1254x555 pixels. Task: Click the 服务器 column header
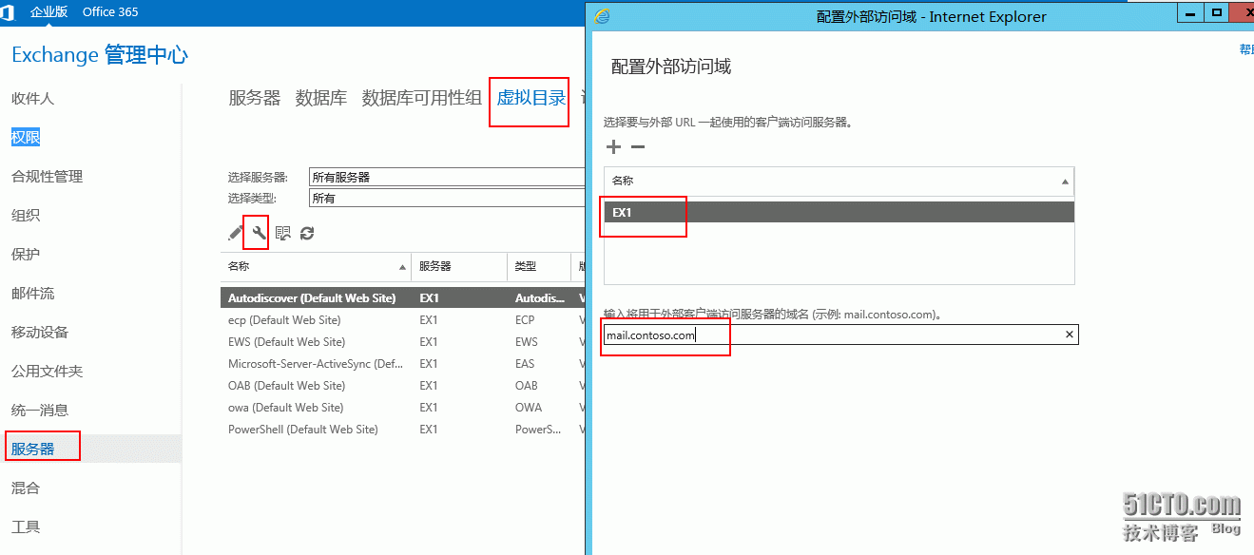[459, 266]
